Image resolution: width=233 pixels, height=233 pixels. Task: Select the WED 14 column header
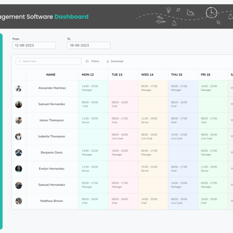pyautogui.click(x=147, y=74)
